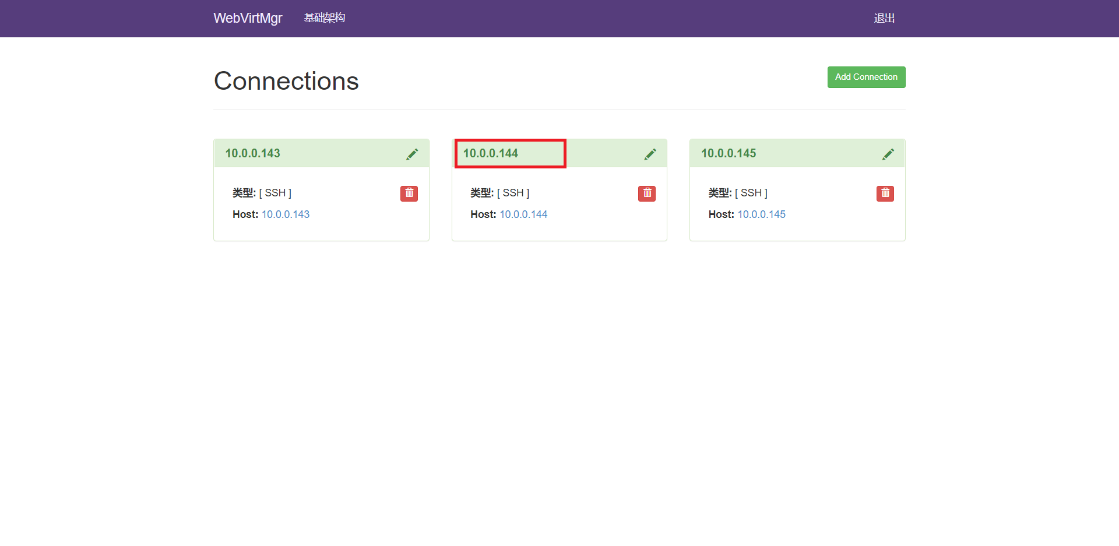Image resolution: width=1119 pixels, height=546 pixels.
Task: Open the 10.0.0.143 card title link
Action: pos(252,153)
